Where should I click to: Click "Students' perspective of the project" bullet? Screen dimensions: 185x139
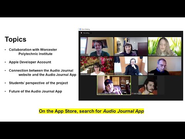point(39,83)
